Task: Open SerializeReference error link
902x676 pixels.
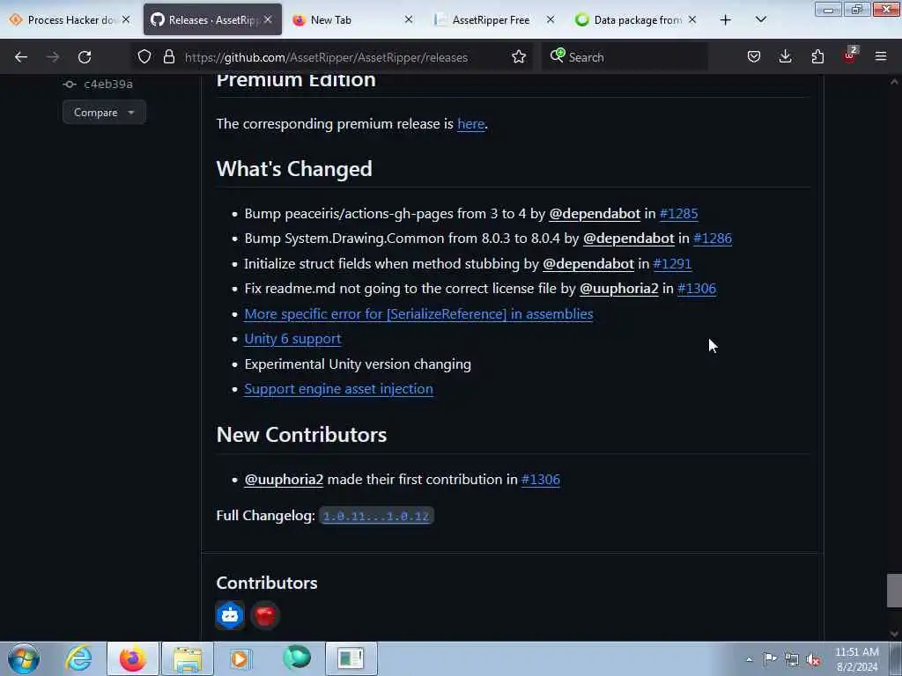Action: (x=418, y=314)
